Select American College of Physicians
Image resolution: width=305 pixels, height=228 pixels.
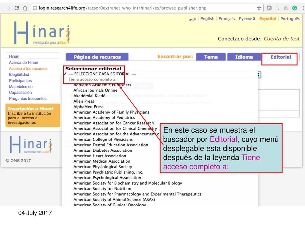(x=103, y=140)
